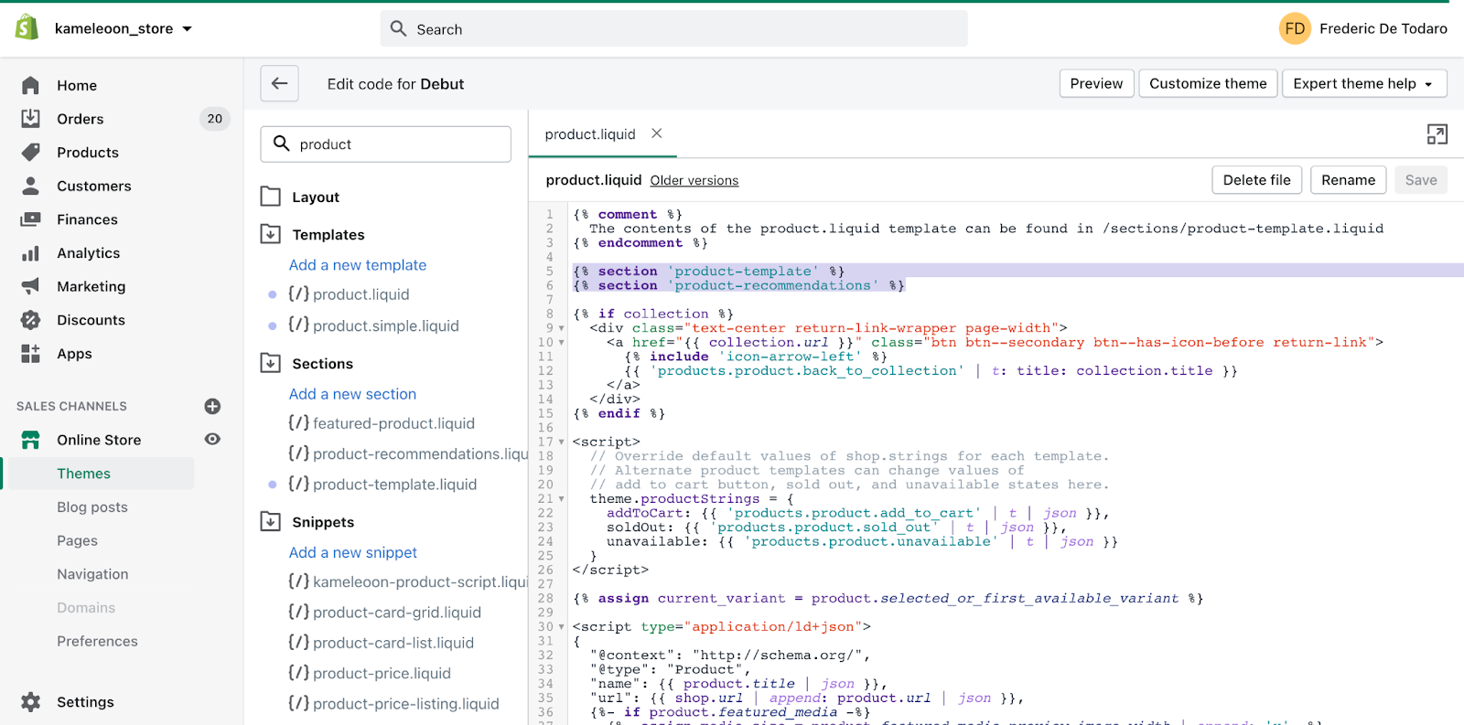Open the Expert theme help dropdown

pos(1363,83)
